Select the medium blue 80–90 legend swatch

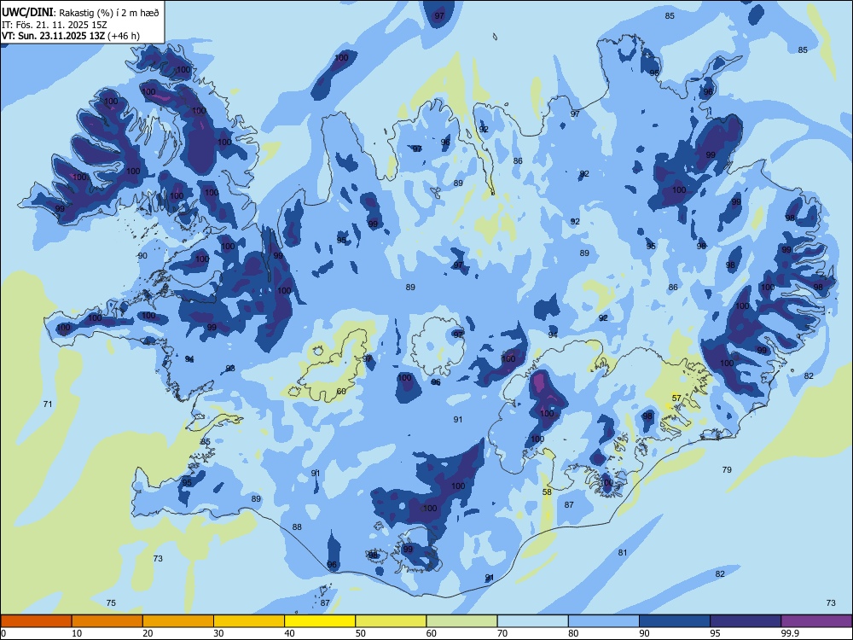pos(603,621)
